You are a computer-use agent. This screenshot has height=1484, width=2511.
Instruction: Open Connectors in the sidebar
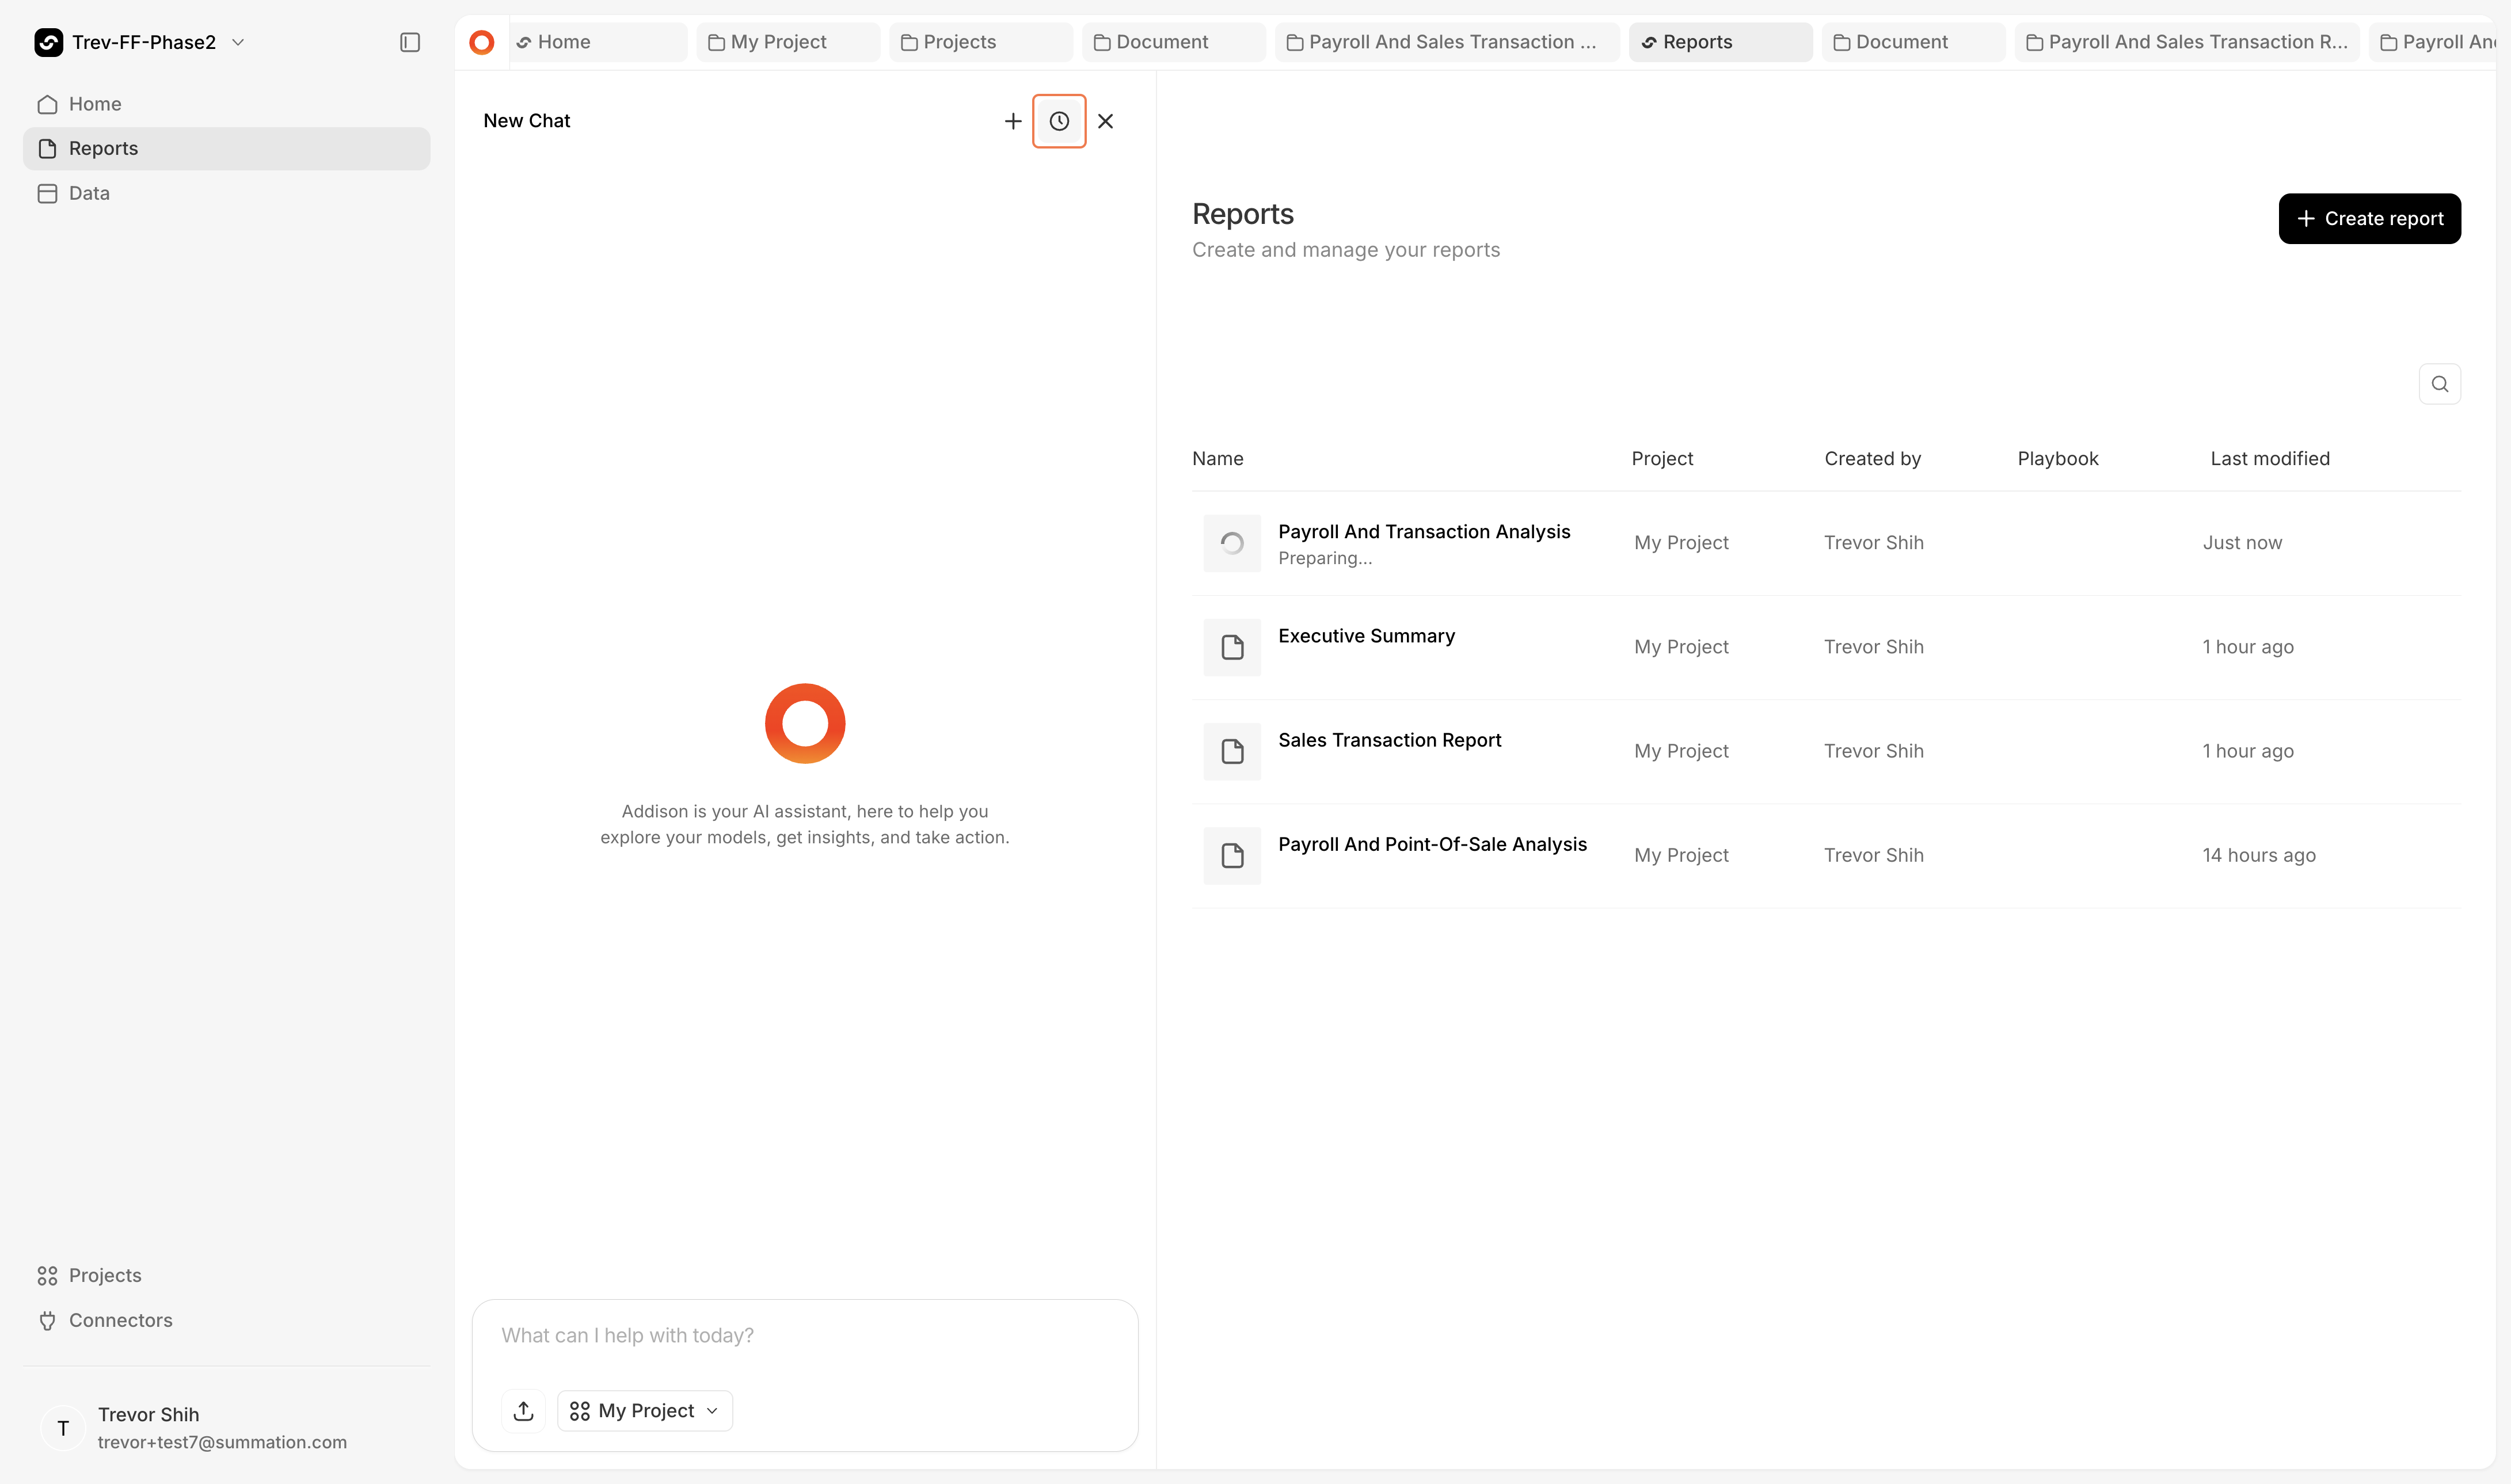pos(227,1320)
